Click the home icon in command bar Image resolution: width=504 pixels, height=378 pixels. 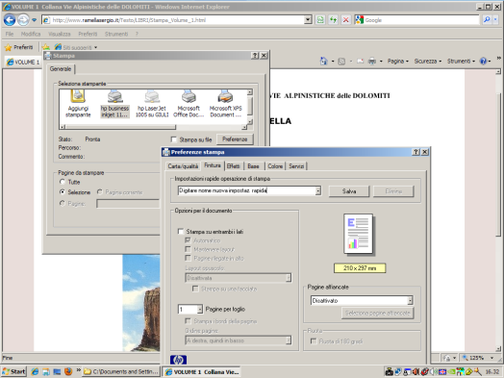pos(324,61)
